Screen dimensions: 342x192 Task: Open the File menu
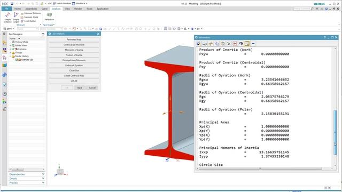pyautogui.click(x=6, y=9)
